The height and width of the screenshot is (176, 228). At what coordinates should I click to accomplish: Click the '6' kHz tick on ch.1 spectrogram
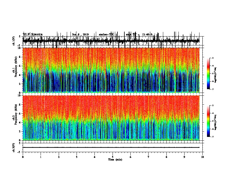pos(20,66)
